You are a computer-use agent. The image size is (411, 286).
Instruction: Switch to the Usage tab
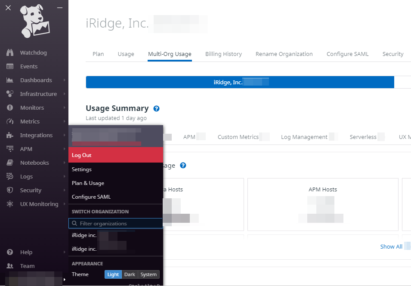pyautogui.click(x=126, y=54)
